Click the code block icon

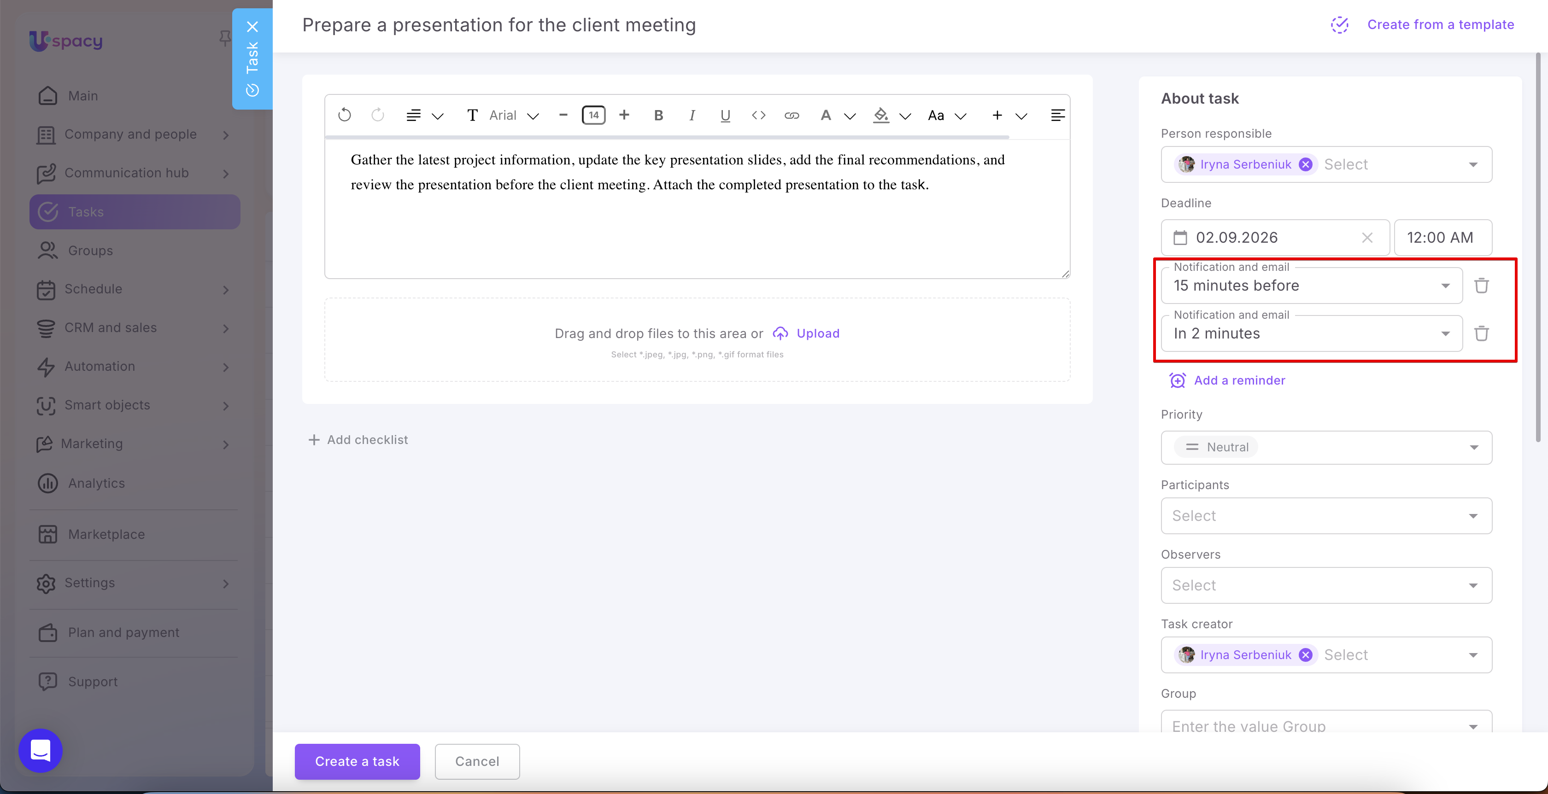click(x=758, y=115)
